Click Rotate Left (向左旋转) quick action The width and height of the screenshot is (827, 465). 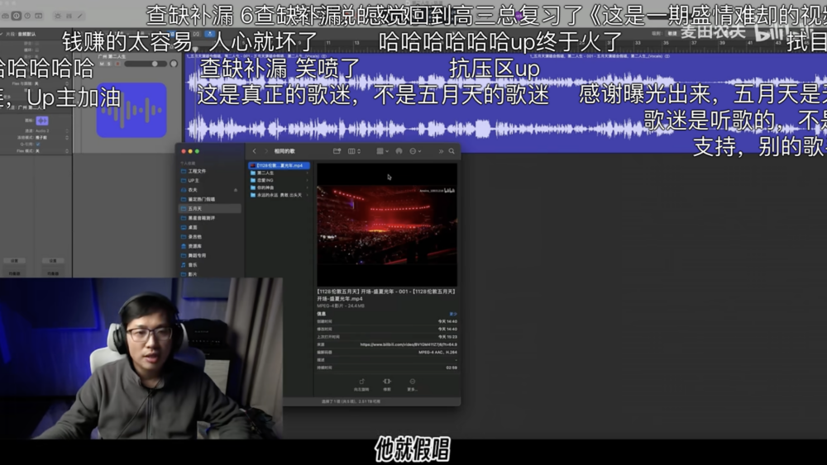click(361, 384)
